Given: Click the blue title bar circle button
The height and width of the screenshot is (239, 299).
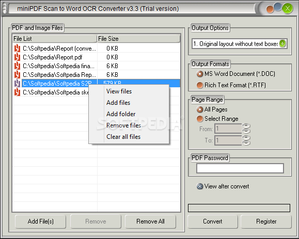Looking at the screenshot, I should (x=278, y=7).
